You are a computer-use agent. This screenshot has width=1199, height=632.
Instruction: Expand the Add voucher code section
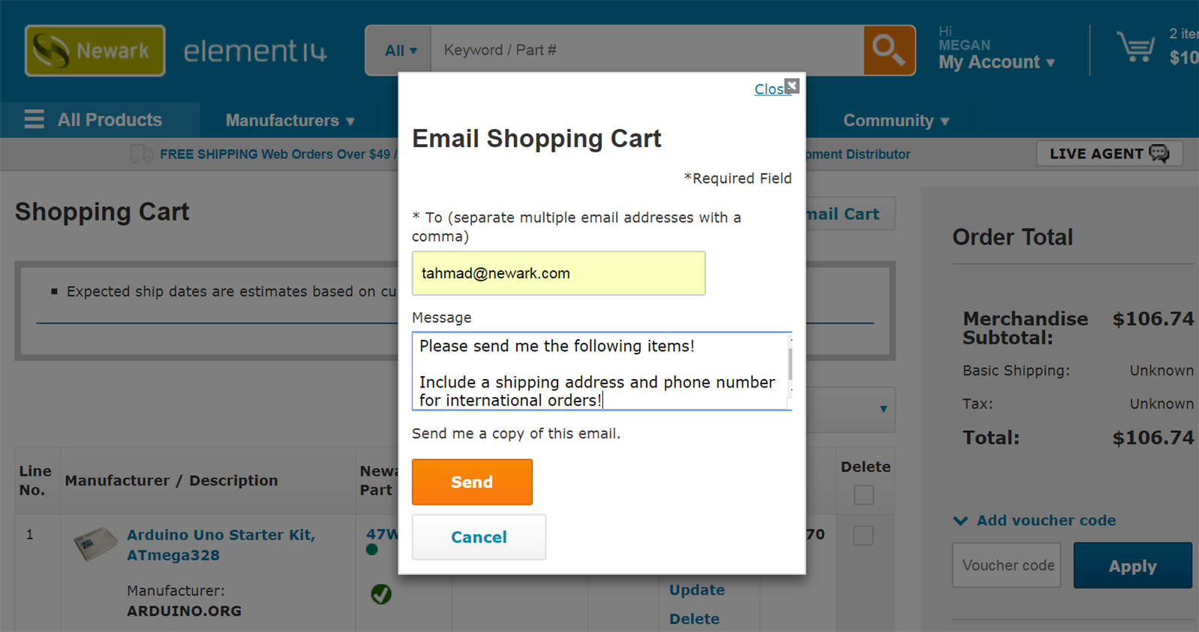click(x=1035, y=520)
